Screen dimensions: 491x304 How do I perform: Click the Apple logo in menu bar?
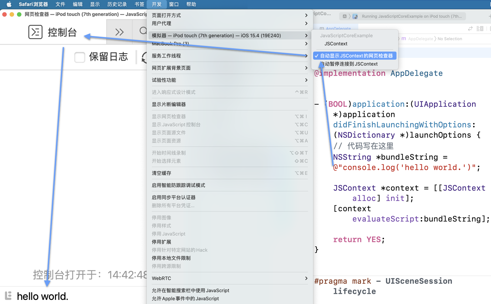click(x=9, y=4)
